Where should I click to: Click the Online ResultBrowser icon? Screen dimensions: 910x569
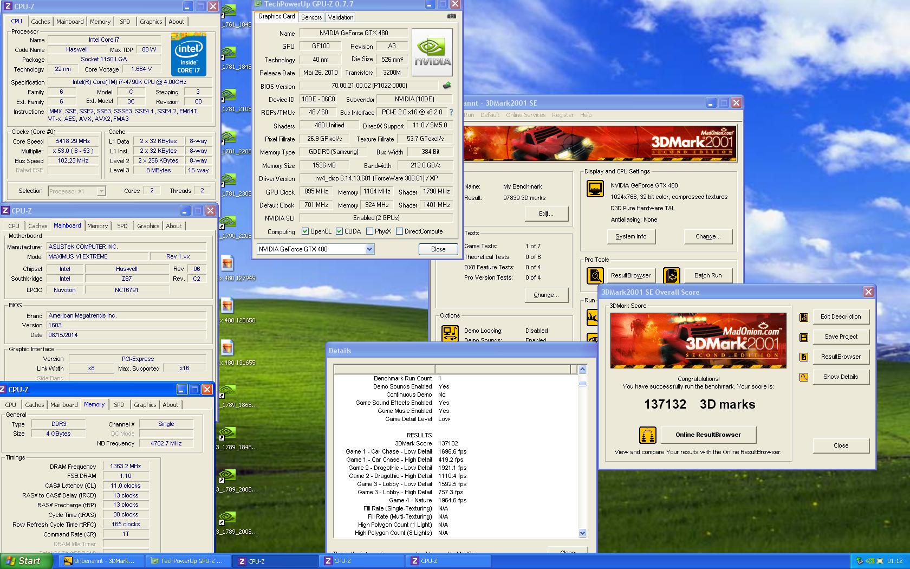click(648, 435)
